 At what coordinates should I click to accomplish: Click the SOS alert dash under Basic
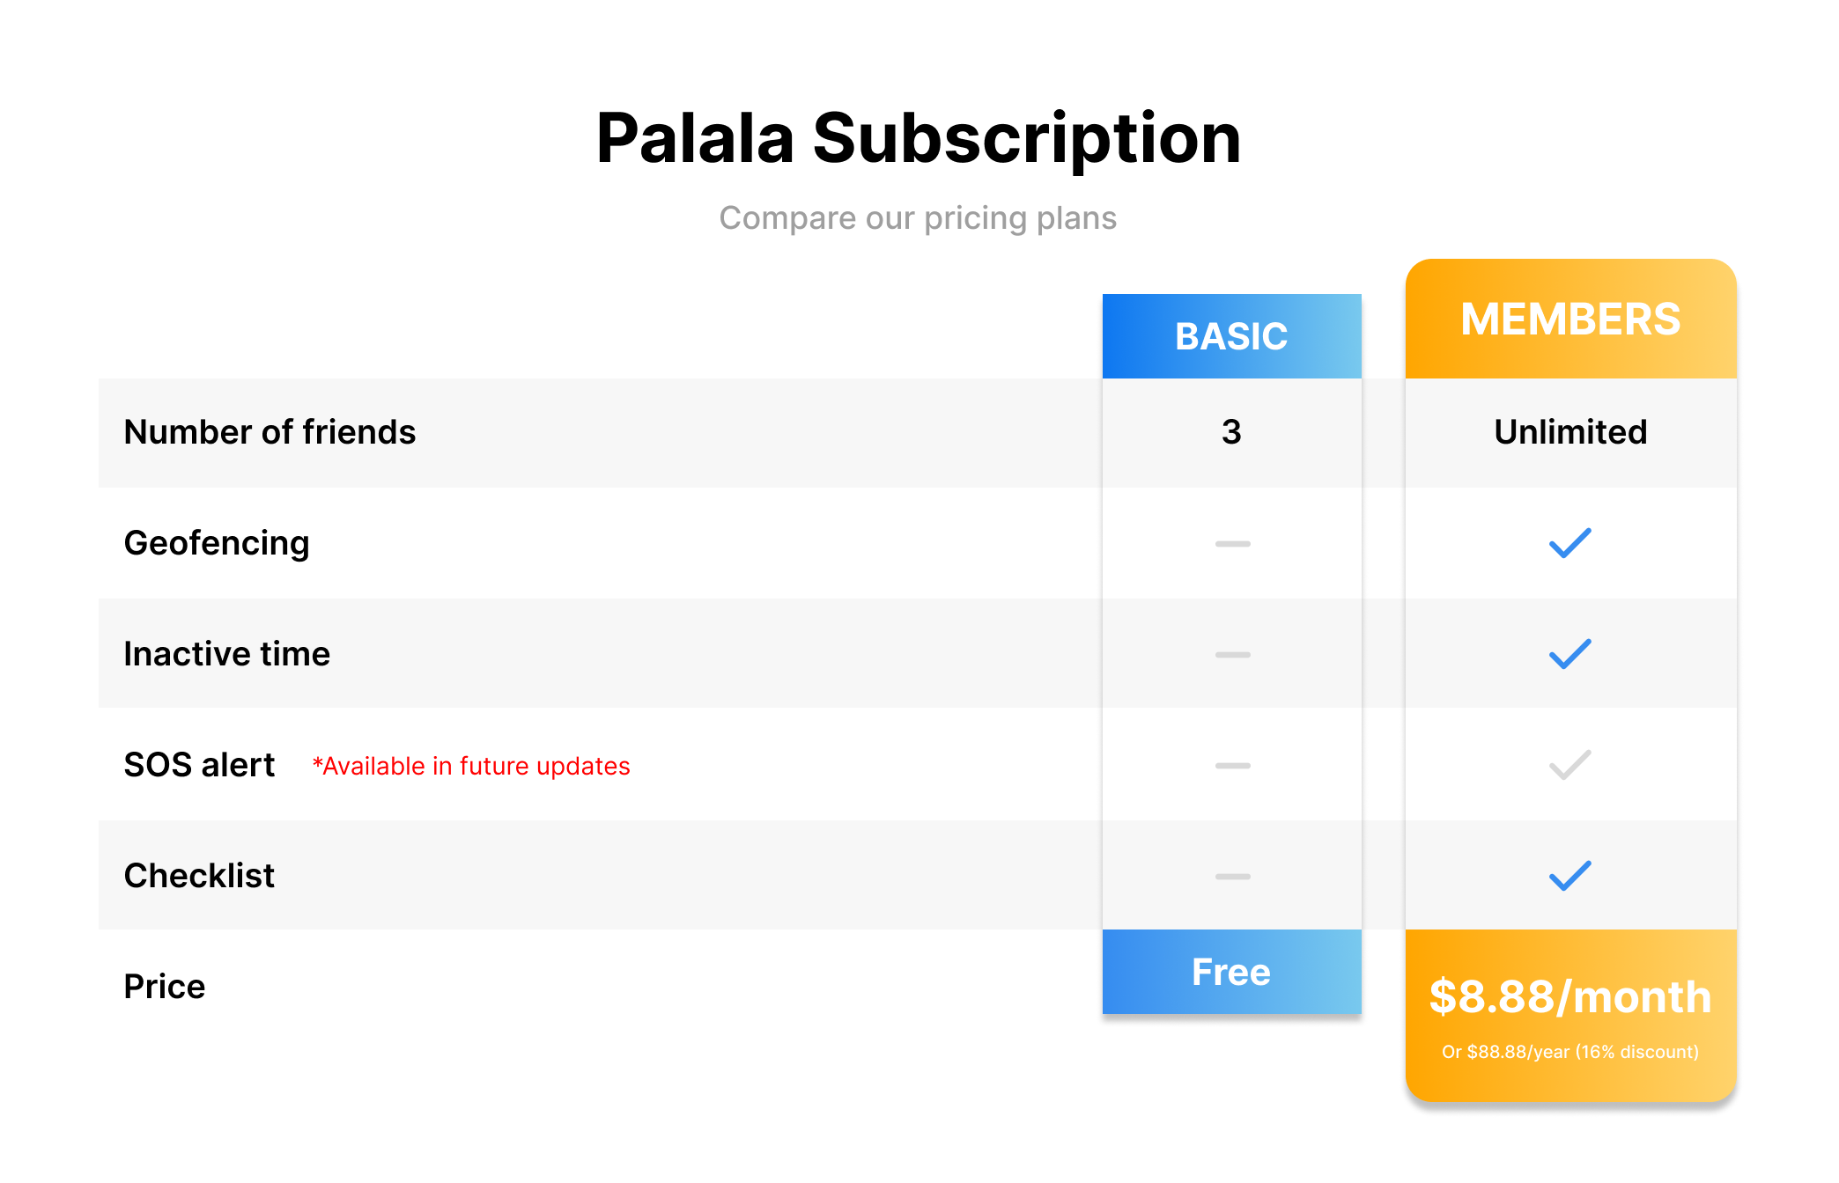click(1232, 766)
